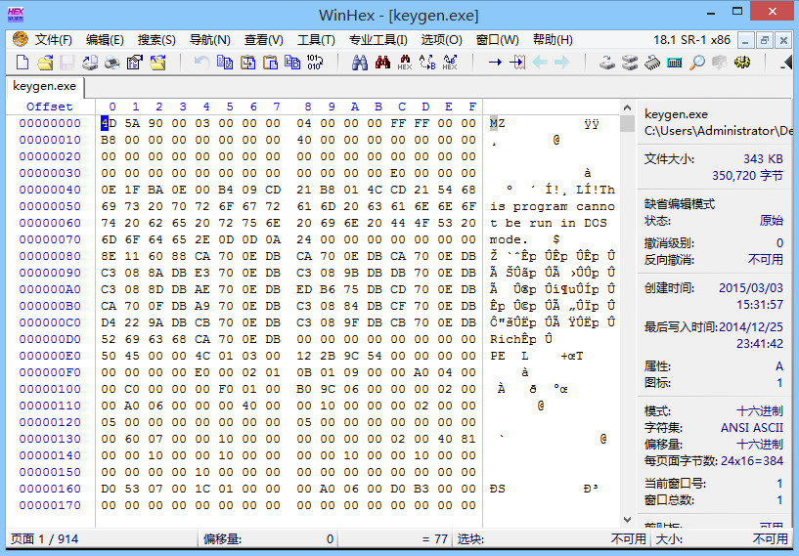799x556 pixels.
Task: Select the keygen.exe document tab
Action: [x=44, y=86]
